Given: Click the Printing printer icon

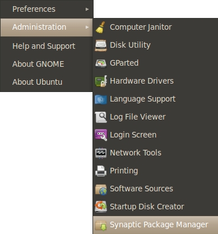Looking at the screenshot, I should (x=101, y=171).
